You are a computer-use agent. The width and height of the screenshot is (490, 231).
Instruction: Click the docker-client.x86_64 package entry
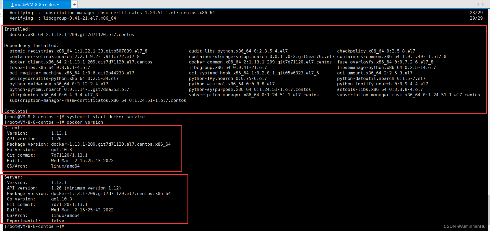click(81, 62)
